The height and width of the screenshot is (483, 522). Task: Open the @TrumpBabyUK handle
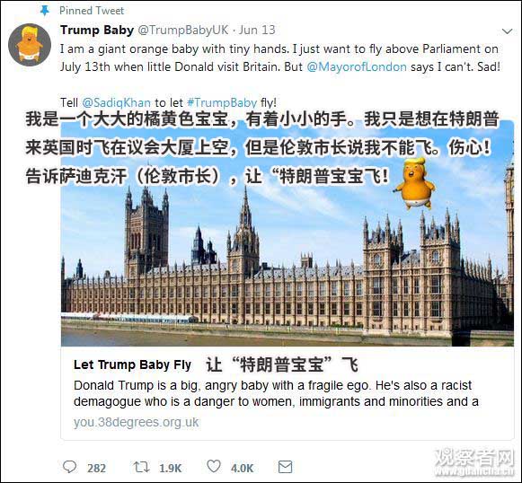(183, 30)
